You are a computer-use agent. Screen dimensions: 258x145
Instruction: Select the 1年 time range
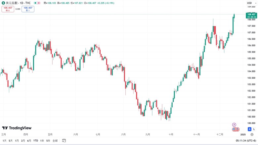[x=42, y=141]
